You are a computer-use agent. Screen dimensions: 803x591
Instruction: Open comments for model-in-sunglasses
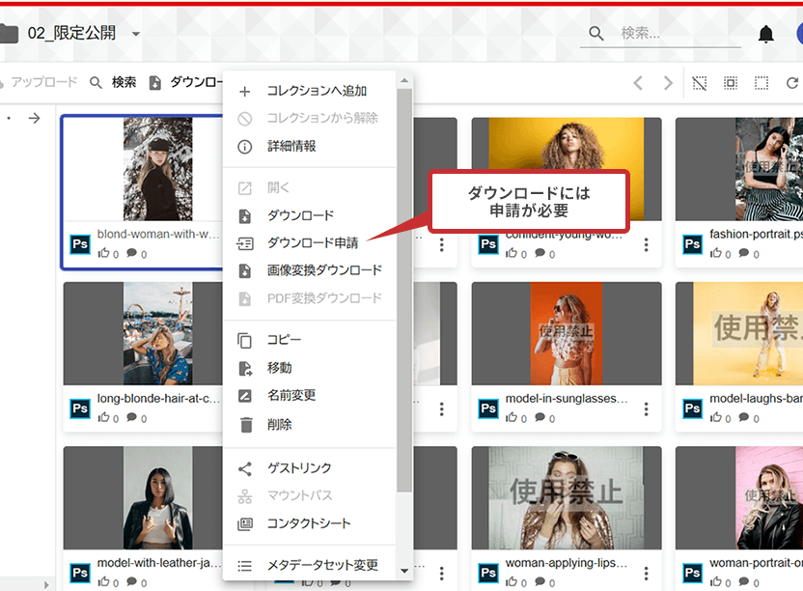(x=540, y=418)
